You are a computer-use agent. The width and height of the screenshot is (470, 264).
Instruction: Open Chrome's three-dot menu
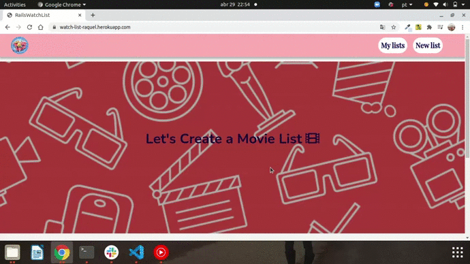point(463,27)
